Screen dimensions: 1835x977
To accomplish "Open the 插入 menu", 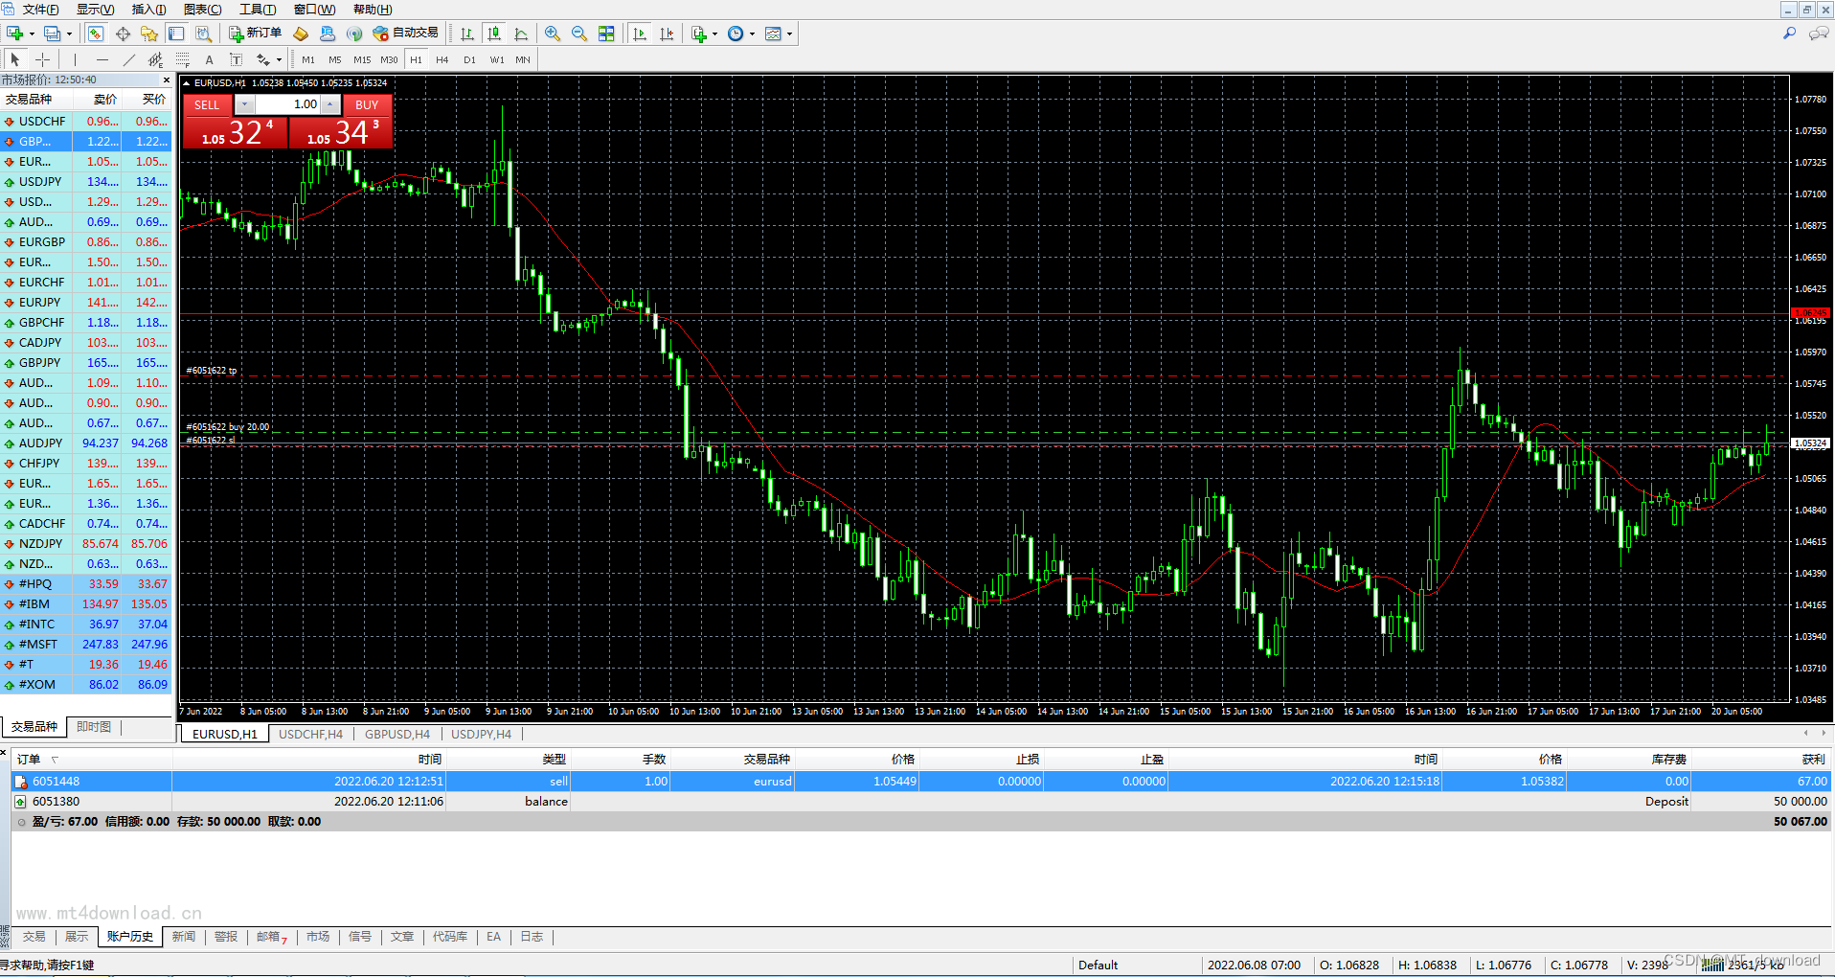I will coord(148,10).
